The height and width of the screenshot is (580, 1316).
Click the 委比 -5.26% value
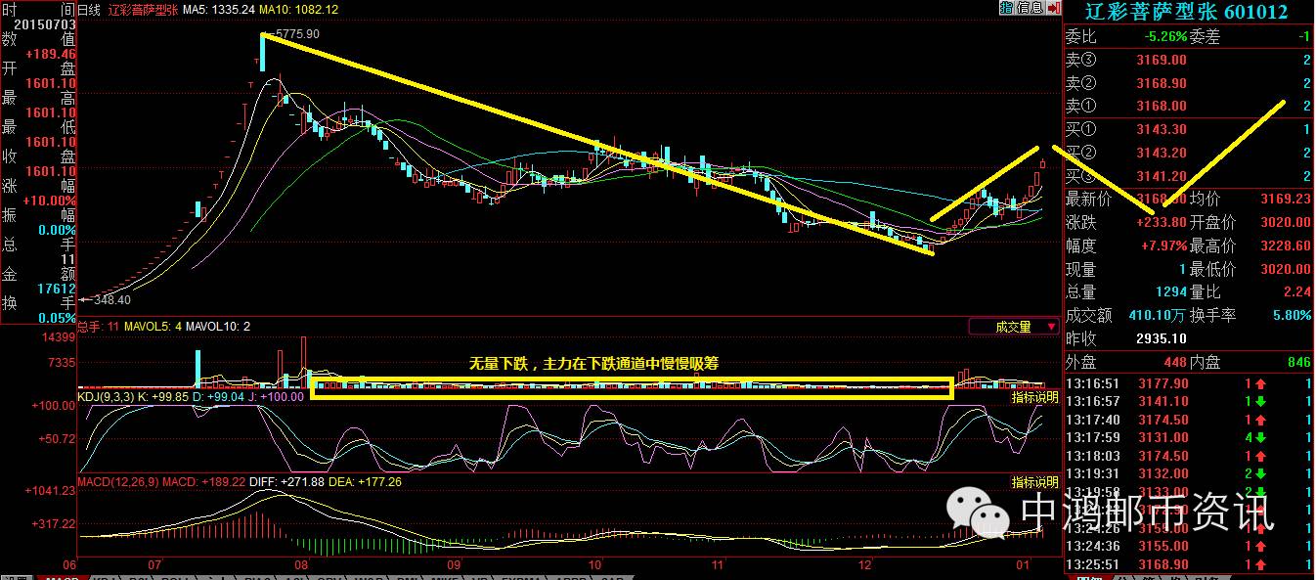(x=1165, y=36)
